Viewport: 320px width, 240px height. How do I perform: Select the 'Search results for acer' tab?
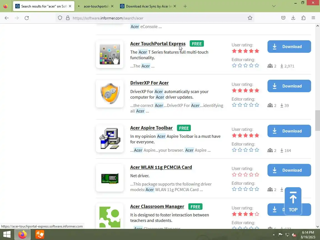(44, 6)
